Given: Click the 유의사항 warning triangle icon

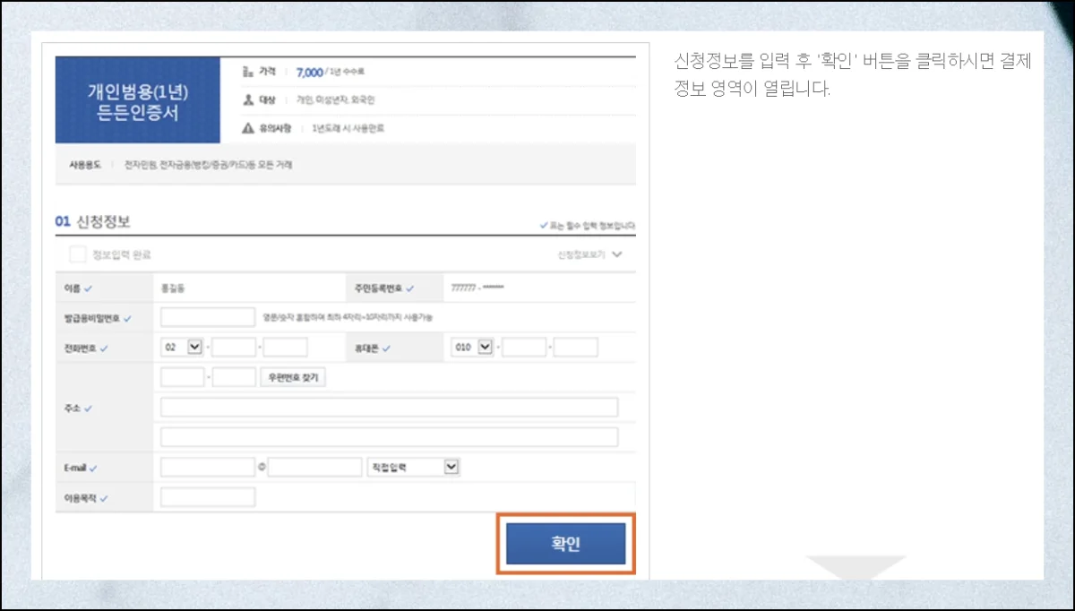Looking at the screenshot, I should tap(248, 128).
